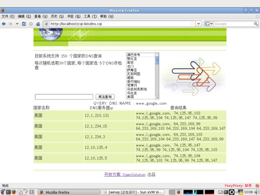Click the window selector panel icon

[32, 192]
